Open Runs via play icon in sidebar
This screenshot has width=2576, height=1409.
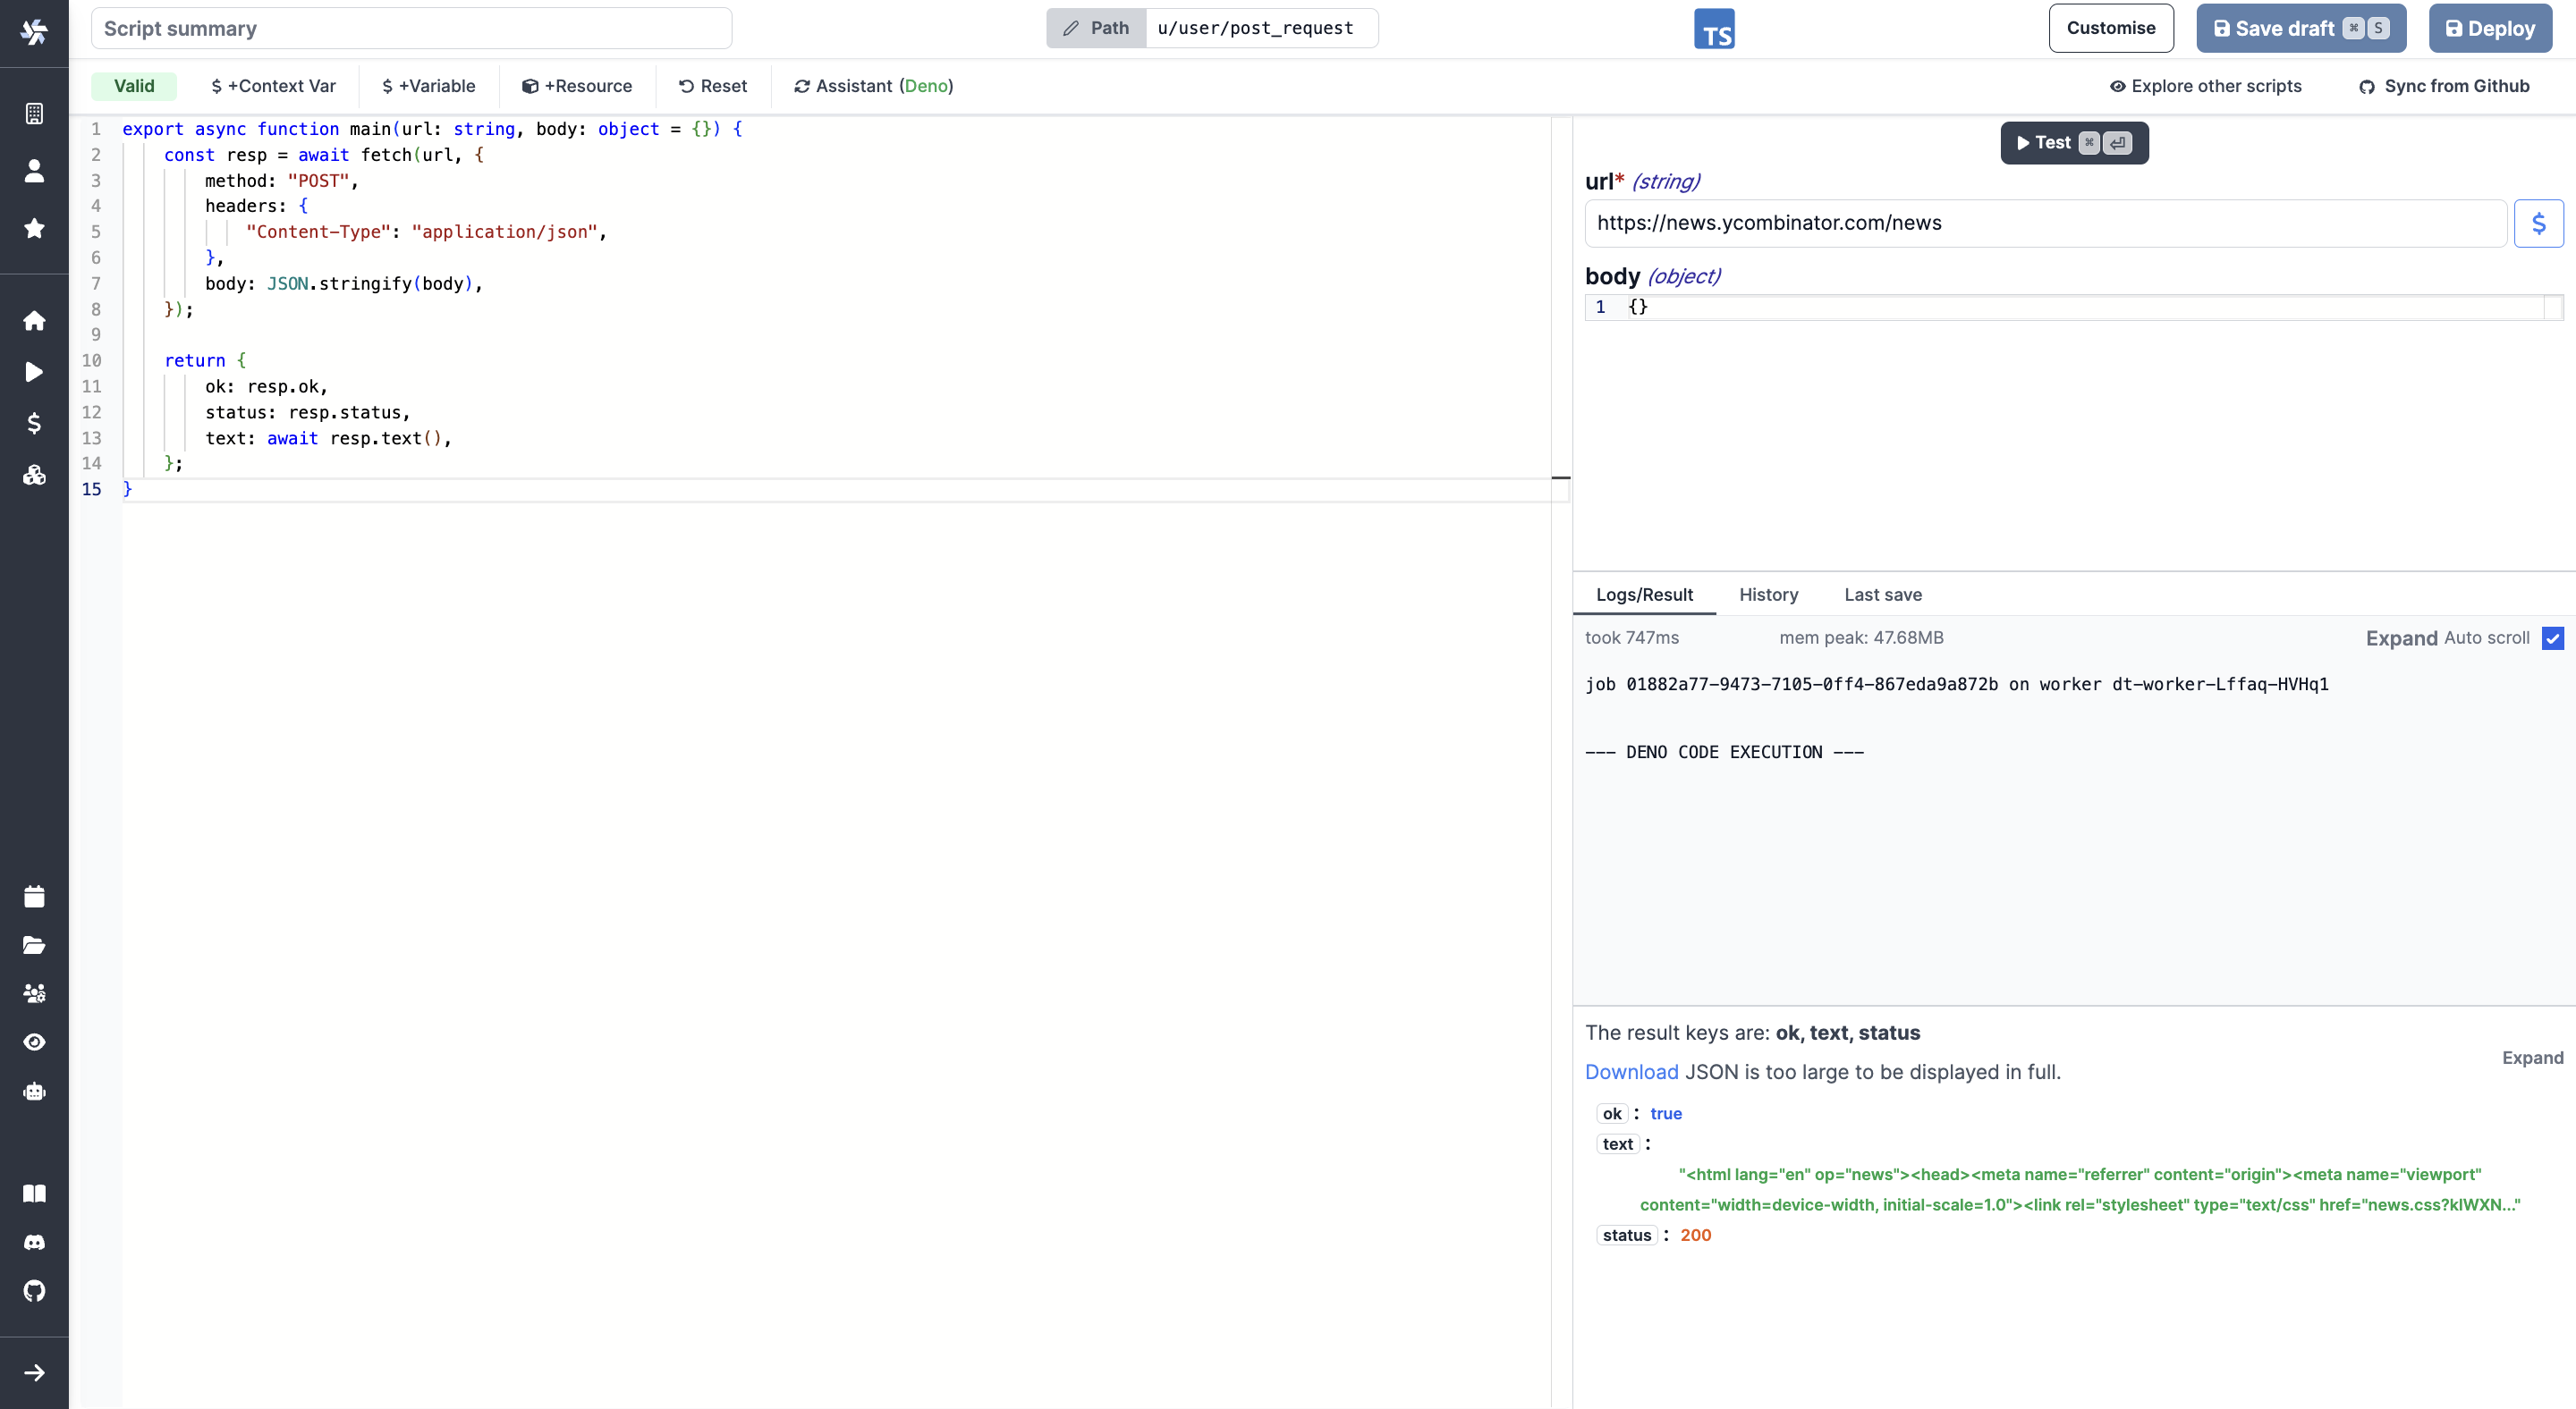click(34, 372)
